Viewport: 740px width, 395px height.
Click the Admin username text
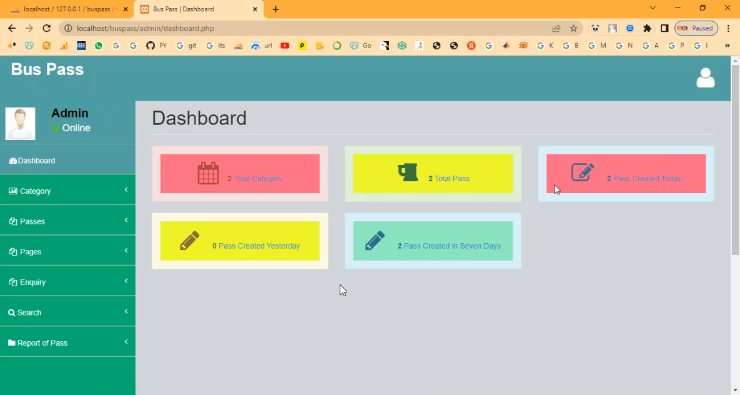pos(70,113)
